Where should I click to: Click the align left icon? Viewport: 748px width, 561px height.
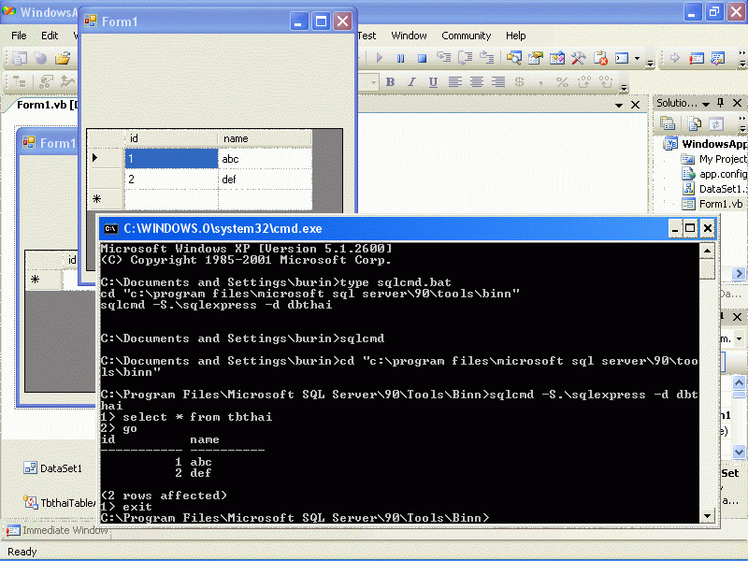tap(454, 82)
